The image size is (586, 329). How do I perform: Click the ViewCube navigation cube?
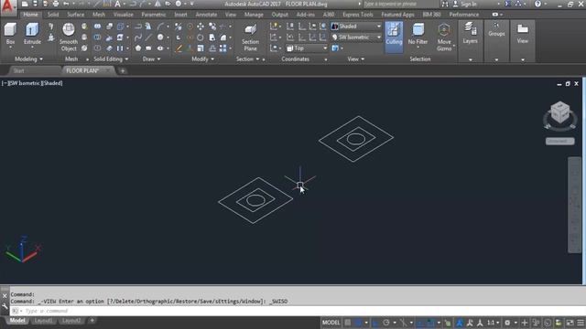559,113
